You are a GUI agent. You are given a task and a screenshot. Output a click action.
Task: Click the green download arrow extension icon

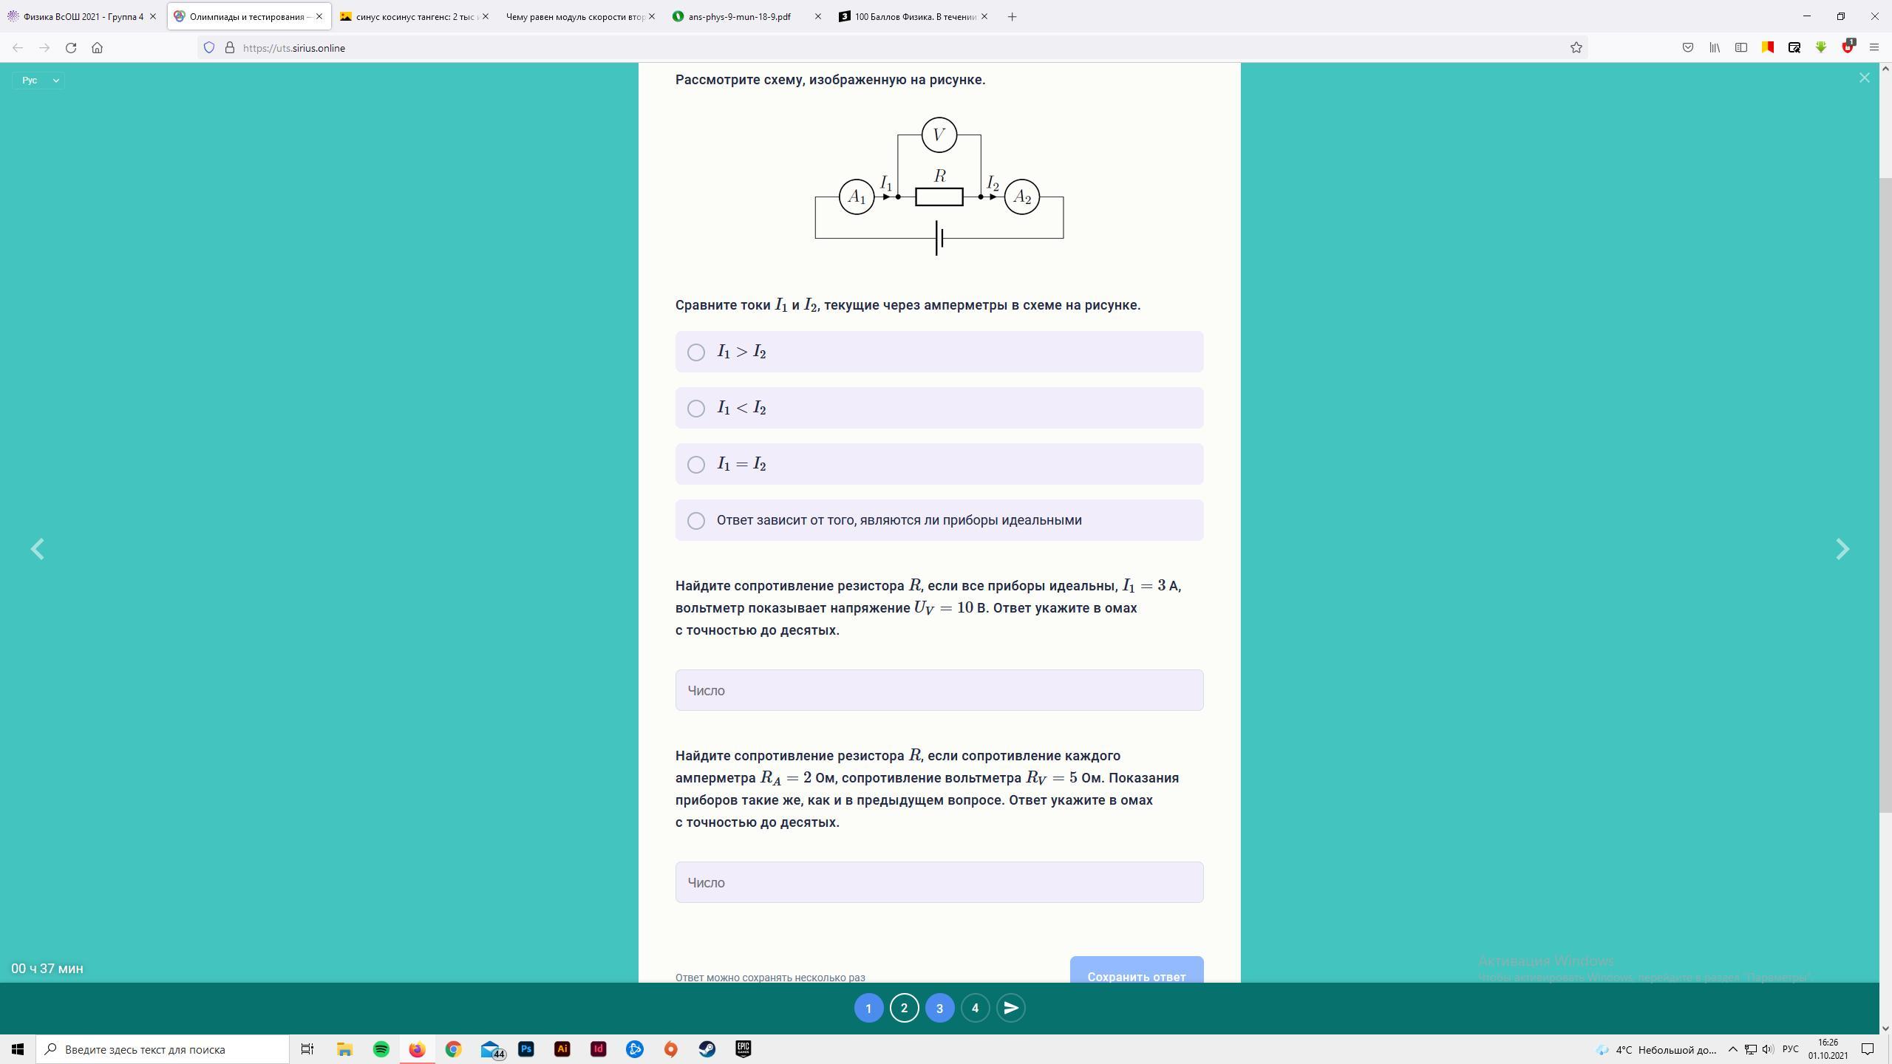(x=1821, y=47)
